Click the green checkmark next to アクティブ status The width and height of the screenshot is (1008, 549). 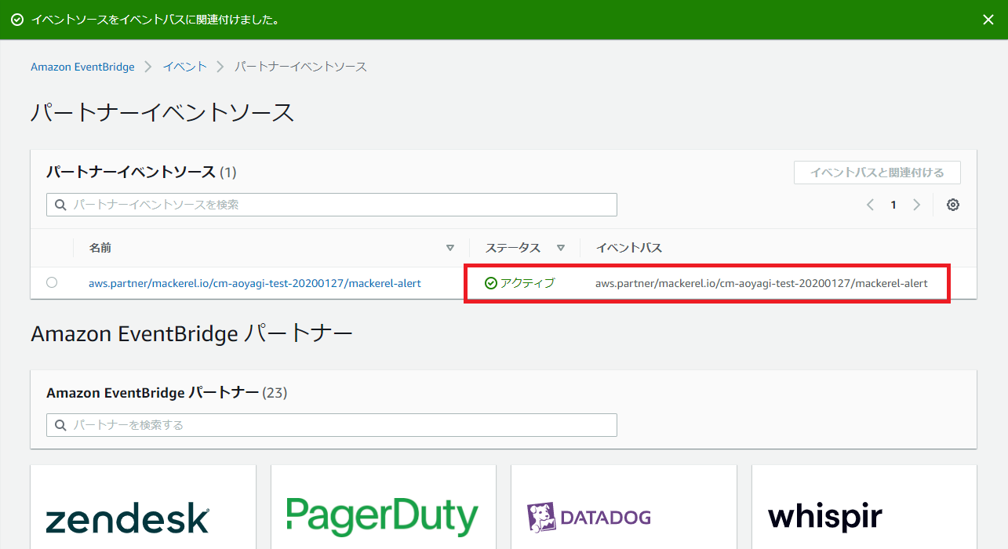[491, 282]
